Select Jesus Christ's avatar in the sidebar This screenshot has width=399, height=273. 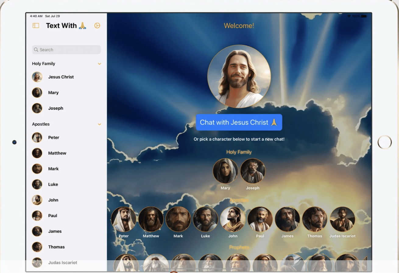37,77
